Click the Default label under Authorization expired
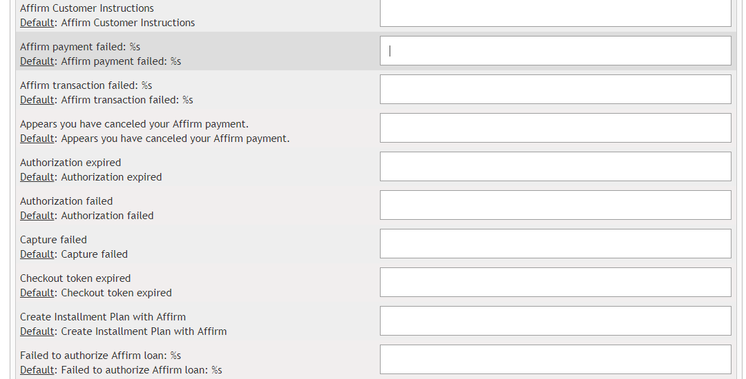746x379 pixels. [x=37, y=177]
